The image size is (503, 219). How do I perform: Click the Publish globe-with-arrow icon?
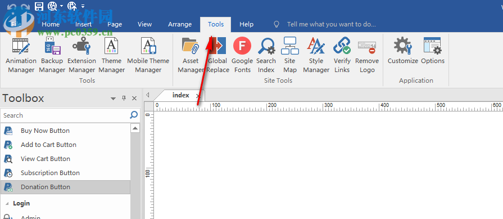(x=72, y=6)
